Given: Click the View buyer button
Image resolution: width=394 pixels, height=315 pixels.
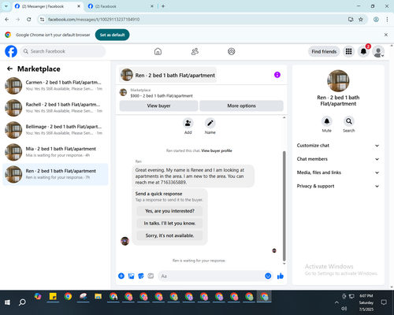Looking at the screenshot, I should [x=158, y=106].
